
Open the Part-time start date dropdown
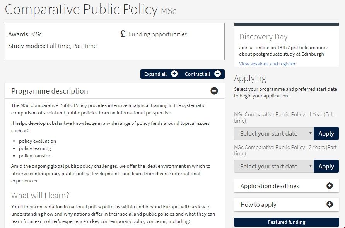click(273, 166)
